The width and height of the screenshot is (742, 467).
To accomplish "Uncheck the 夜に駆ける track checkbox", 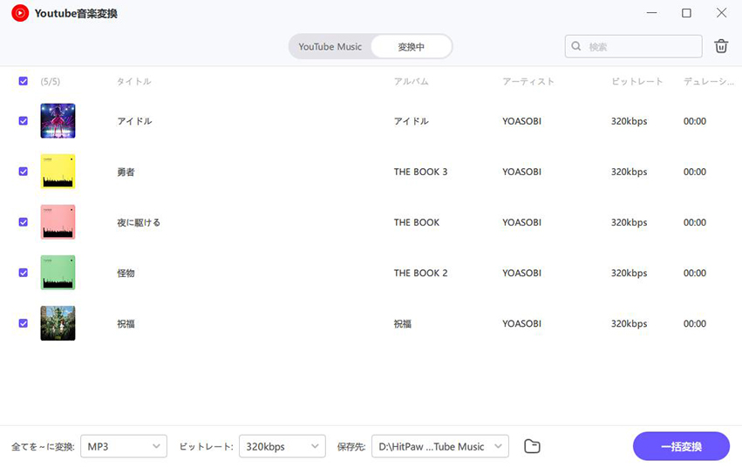I will pos(24,222).
